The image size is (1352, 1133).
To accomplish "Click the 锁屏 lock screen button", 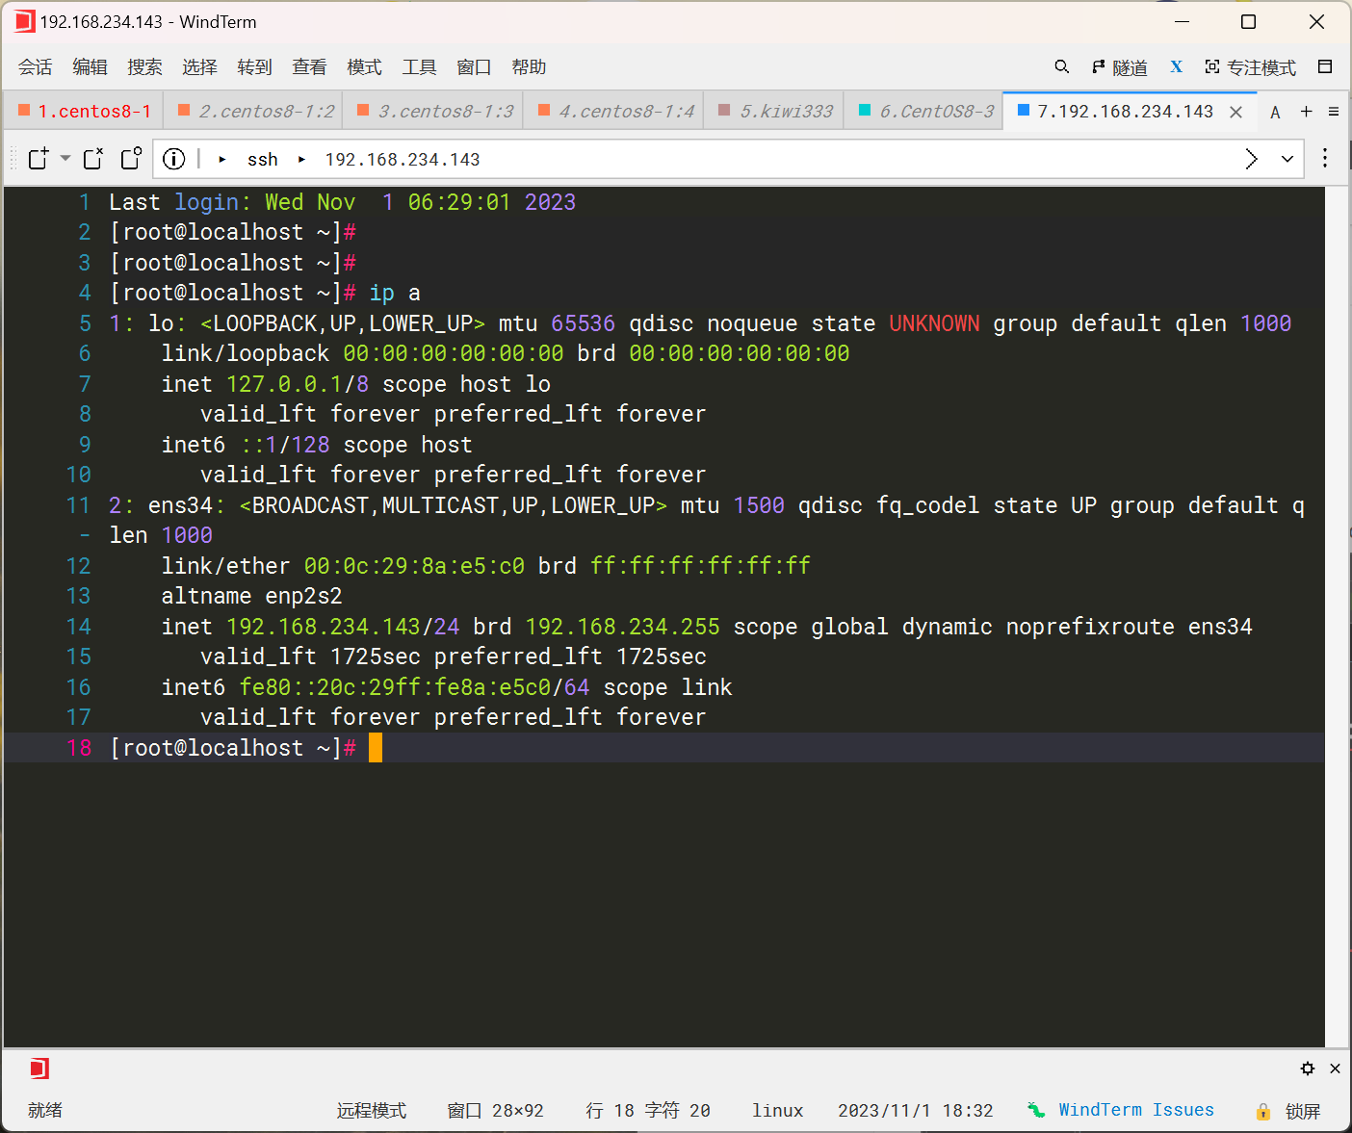I will coord(1303,1111).
